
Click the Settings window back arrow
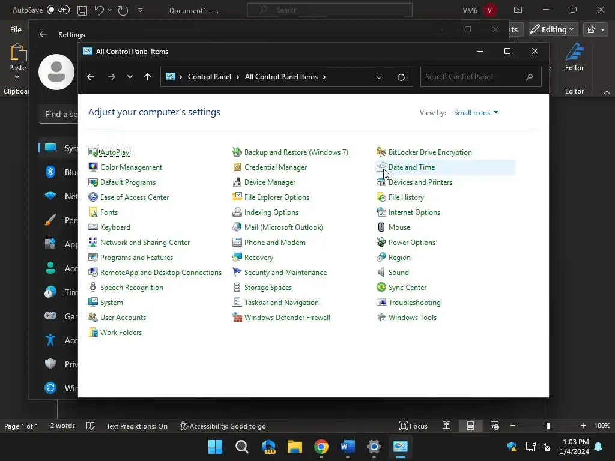pos(43,34)
